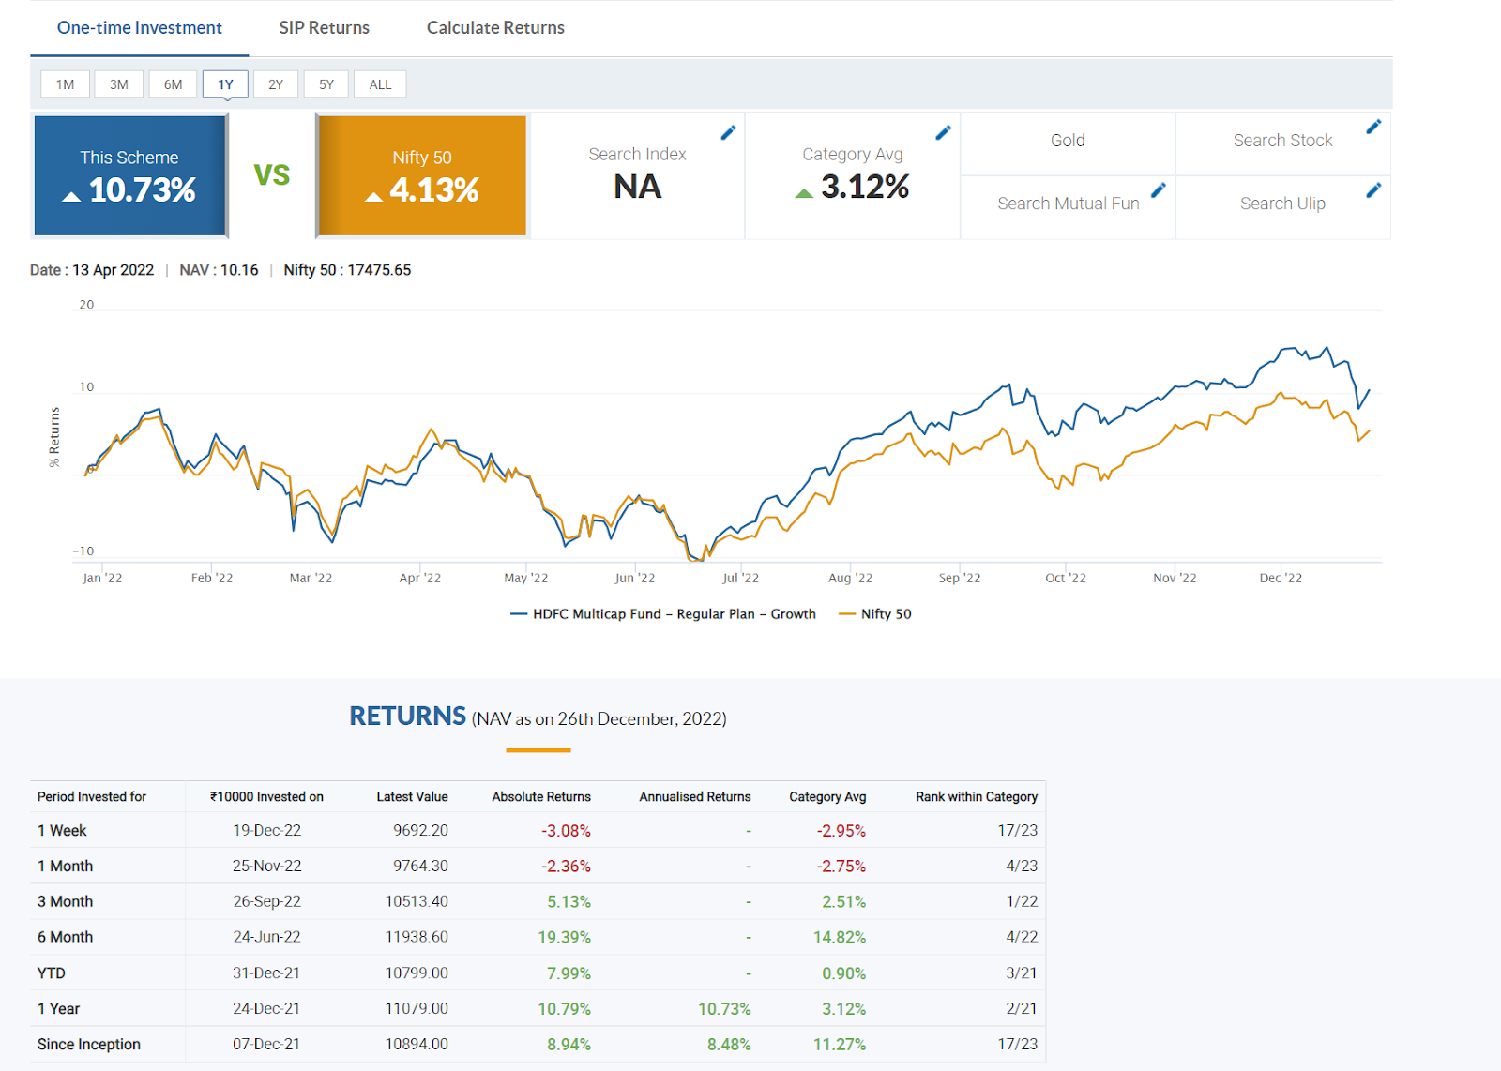This screenshot has height=1071, width=1501.
Task: Click green up arrow beside Category Avg value
Action: [x=804, y=192]
